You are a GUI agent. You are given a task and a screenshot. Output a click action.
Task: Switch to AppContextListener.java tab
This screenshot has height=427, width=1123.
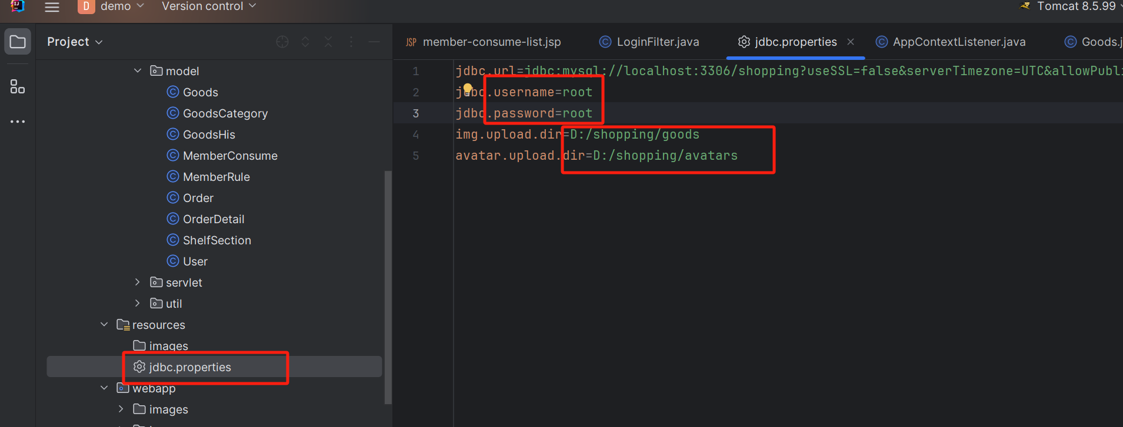[951, 42]
